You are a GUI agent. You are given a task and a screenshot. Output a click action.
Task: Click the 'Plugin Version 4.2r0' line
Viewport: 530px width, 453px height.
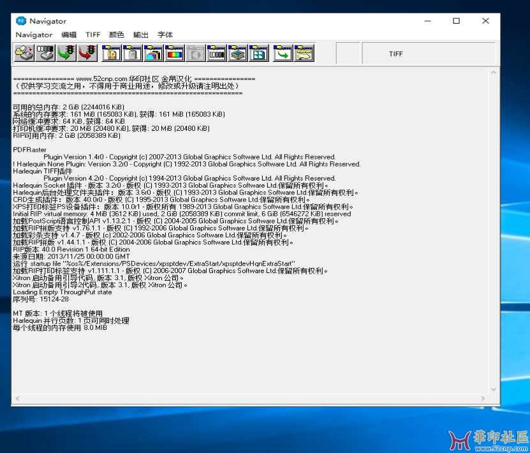coord(189,178)
